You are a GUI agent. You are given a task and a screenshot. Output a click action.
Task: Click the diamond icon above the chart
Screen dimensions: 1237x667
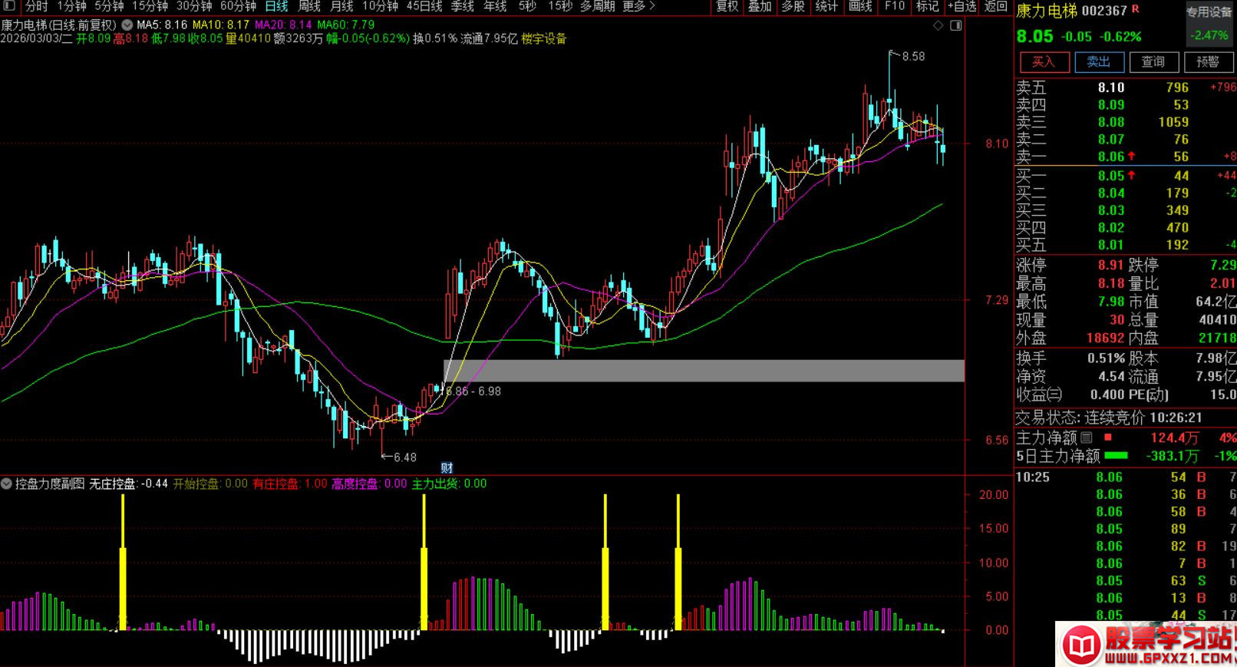(x=938, y=25)
